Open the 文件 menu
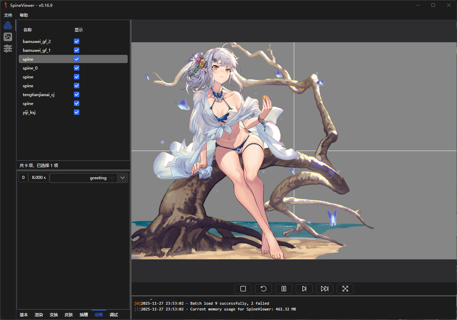 pyautogui.click(x=8, y=15)
